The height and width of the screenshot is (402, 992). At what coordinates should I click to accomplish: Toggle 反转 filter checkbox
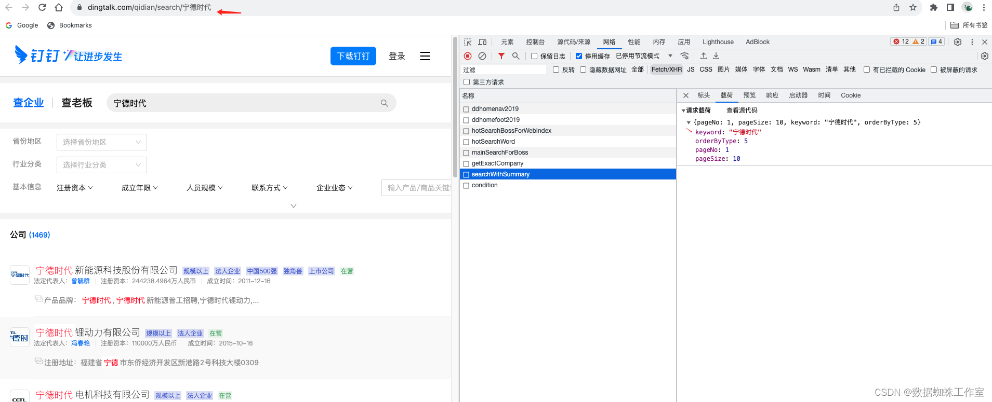[556, 70]
